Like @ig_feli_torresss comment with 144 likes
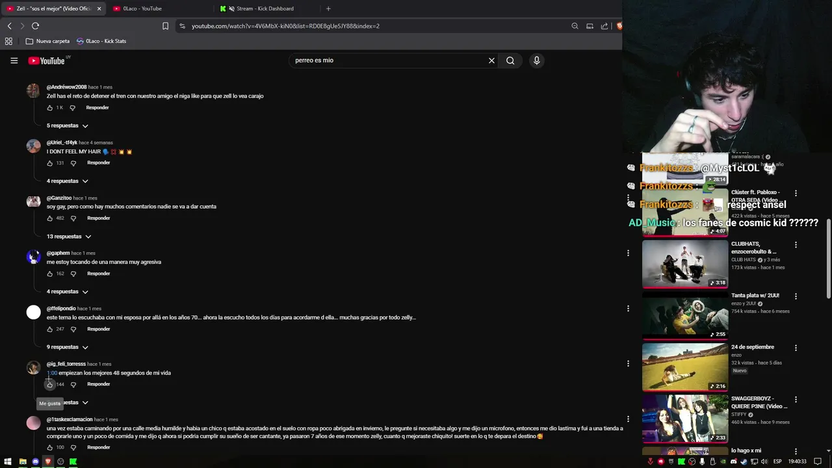 click(x=49, y=385)
